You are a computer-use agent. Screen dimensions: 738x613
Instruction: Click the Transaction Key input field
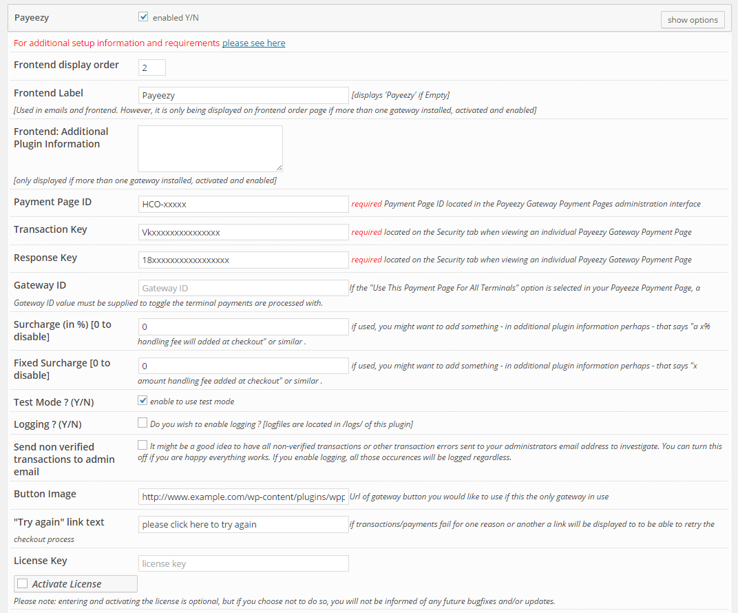[243, 232]
